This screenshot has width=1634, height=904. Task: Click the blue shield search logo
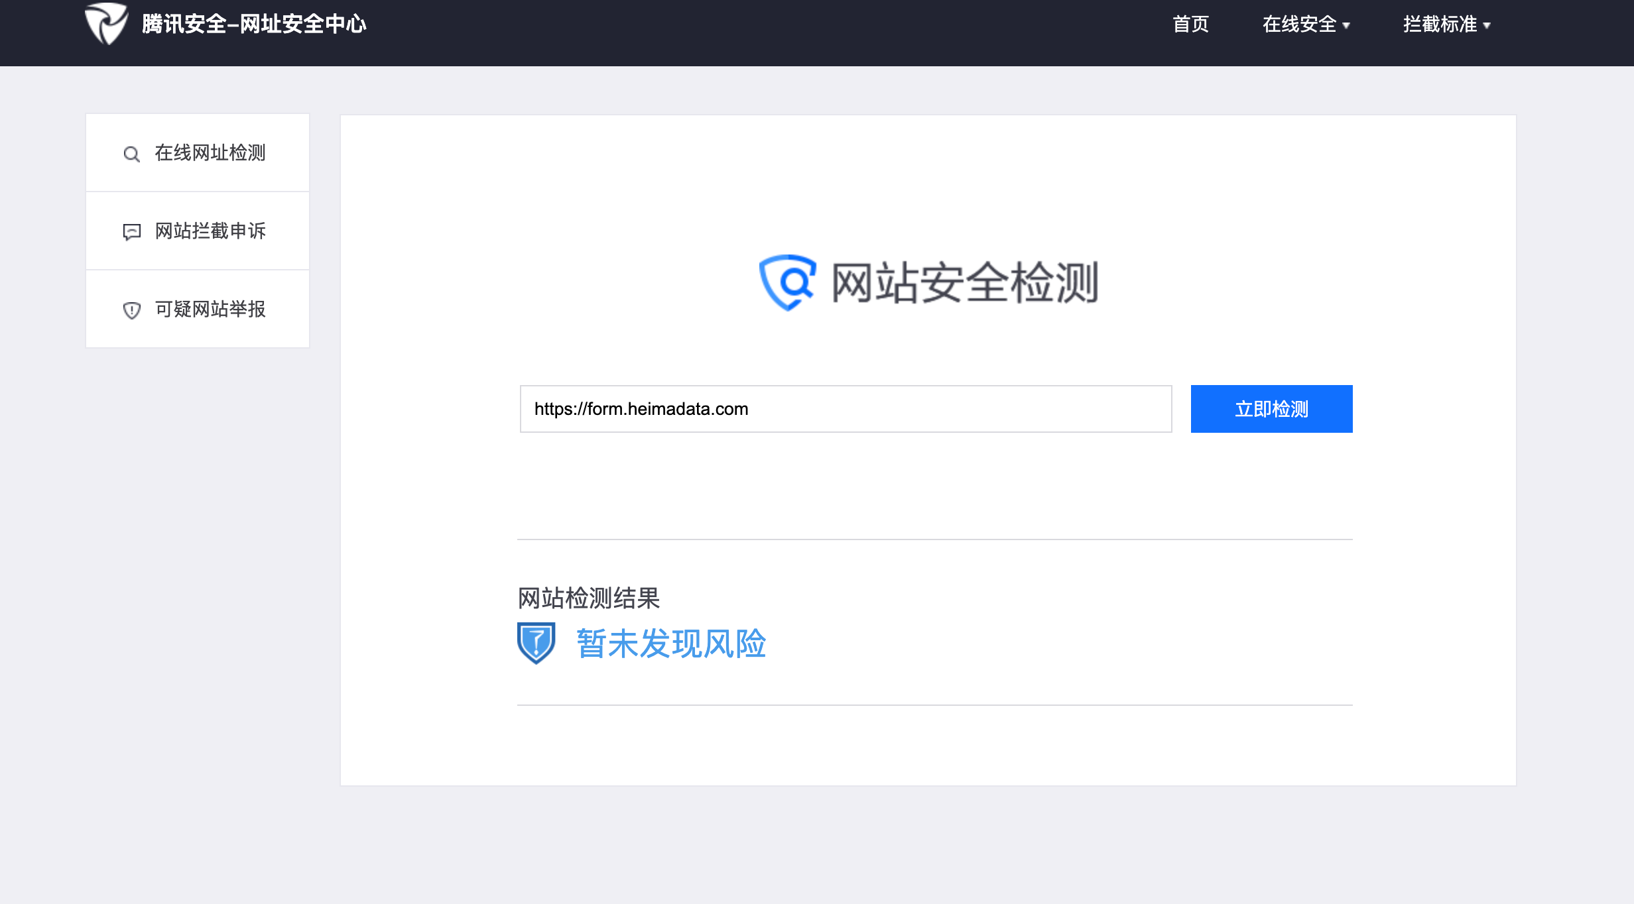[787, 283]
